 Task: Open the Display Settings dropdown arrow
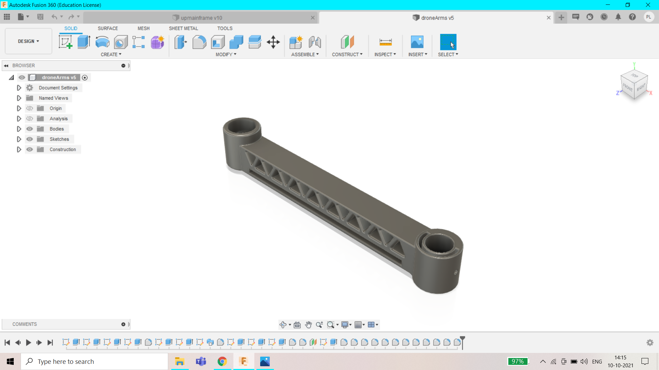tap(350, 324)
